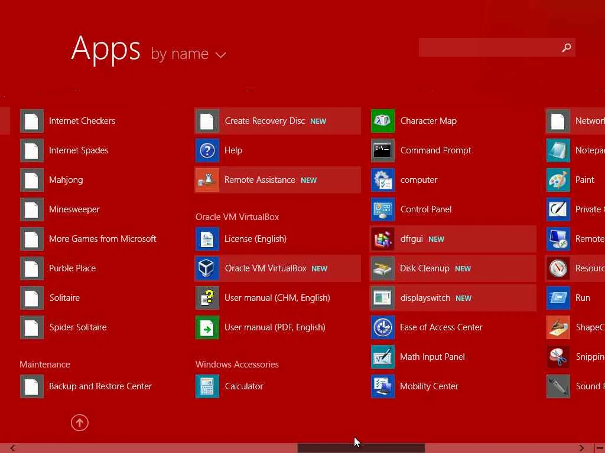The image size is (605, 453).
Task: Click the search apps input field
Action: [x=497, y=47]
